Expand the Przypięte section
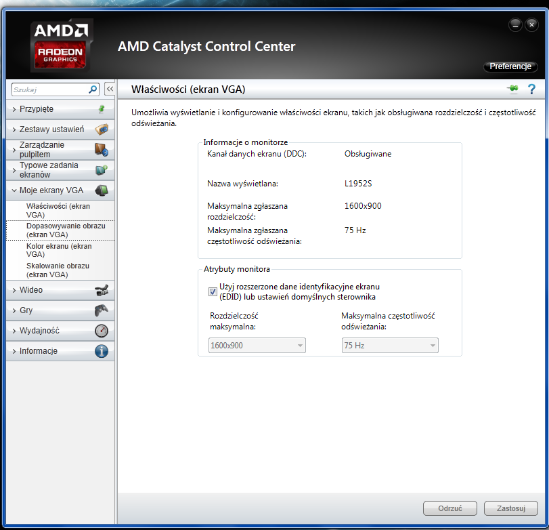 pyautogui.click(x=60, y=109)
